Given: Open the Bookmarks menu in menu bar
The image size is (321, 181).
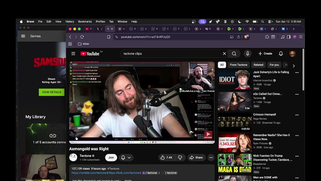Looking at the screenshot, I should pyautogui.click(x=85, y=22).
